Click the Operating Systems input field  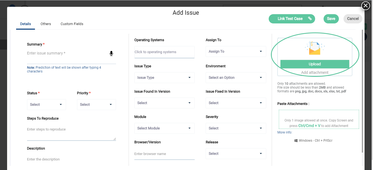164,52
